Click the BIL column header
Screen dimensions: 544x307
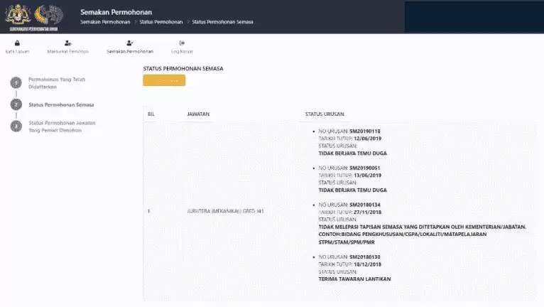coord(151,114)
